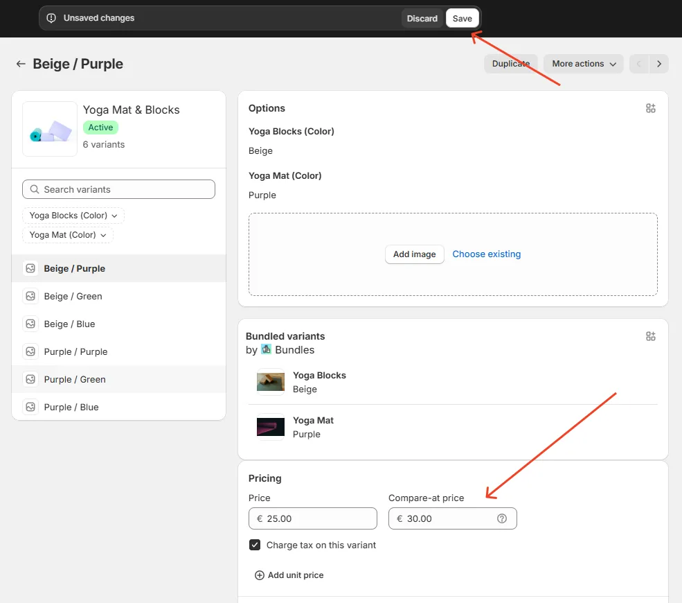This screenshot has height=603, width=682.
Task: Click the next variant chevron arrow
Action: (659, 63)
